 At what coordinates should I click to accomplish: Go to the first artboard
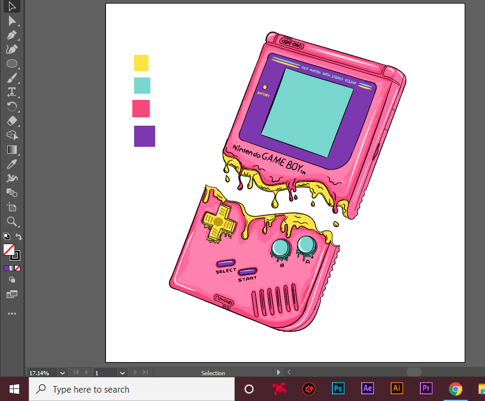tap(76, 372)
